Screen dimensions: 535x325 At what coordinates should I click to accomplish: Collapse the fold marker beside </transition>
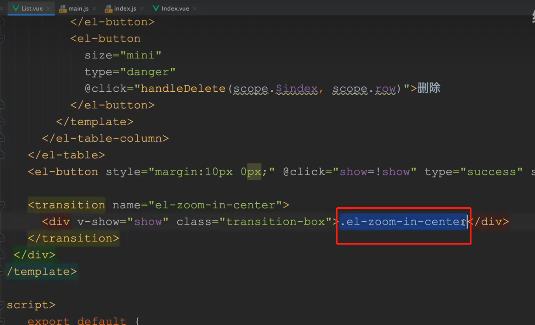pos(2,238)
